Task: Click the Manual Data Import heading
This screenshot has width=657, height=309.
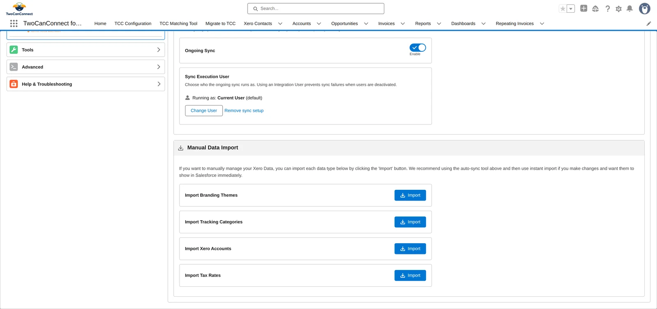Action: pyautogui.click(x=213, y=148)
